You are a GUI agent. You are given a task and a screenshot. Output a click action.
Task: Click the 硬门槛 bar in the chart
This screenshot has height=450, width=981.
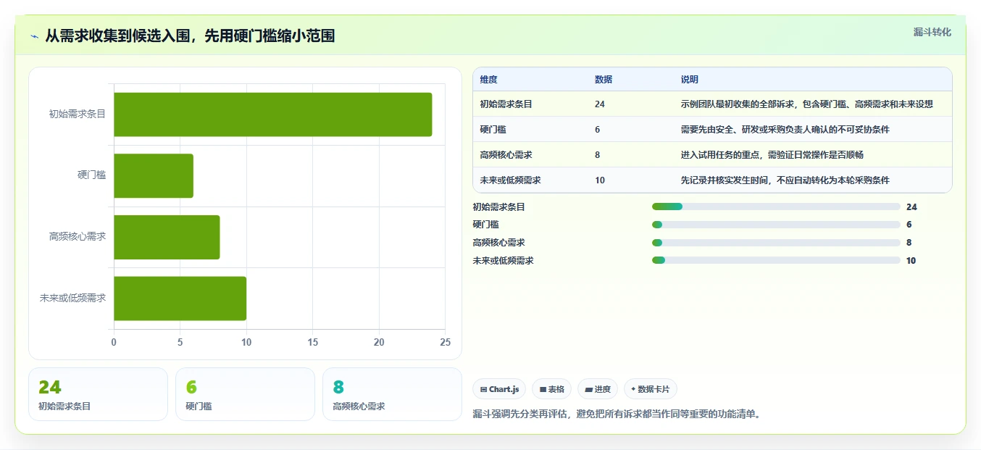[154, 175]
